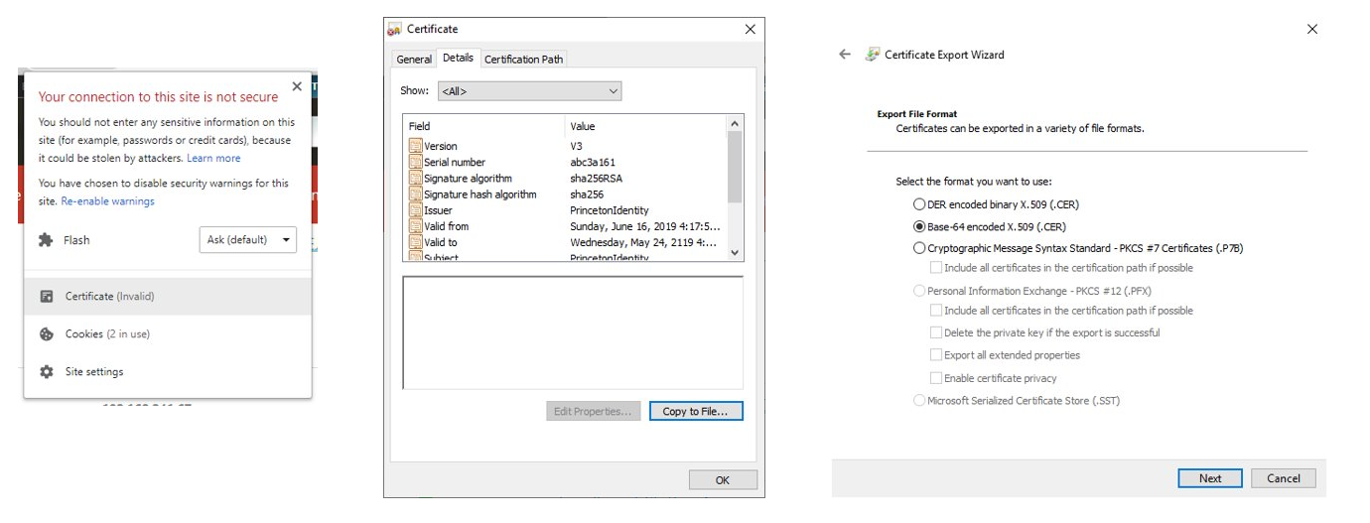Click the Certificate Export Wizard title icon
The width and height of the screenshot is (1370, 523).
[x=873, y=55]
